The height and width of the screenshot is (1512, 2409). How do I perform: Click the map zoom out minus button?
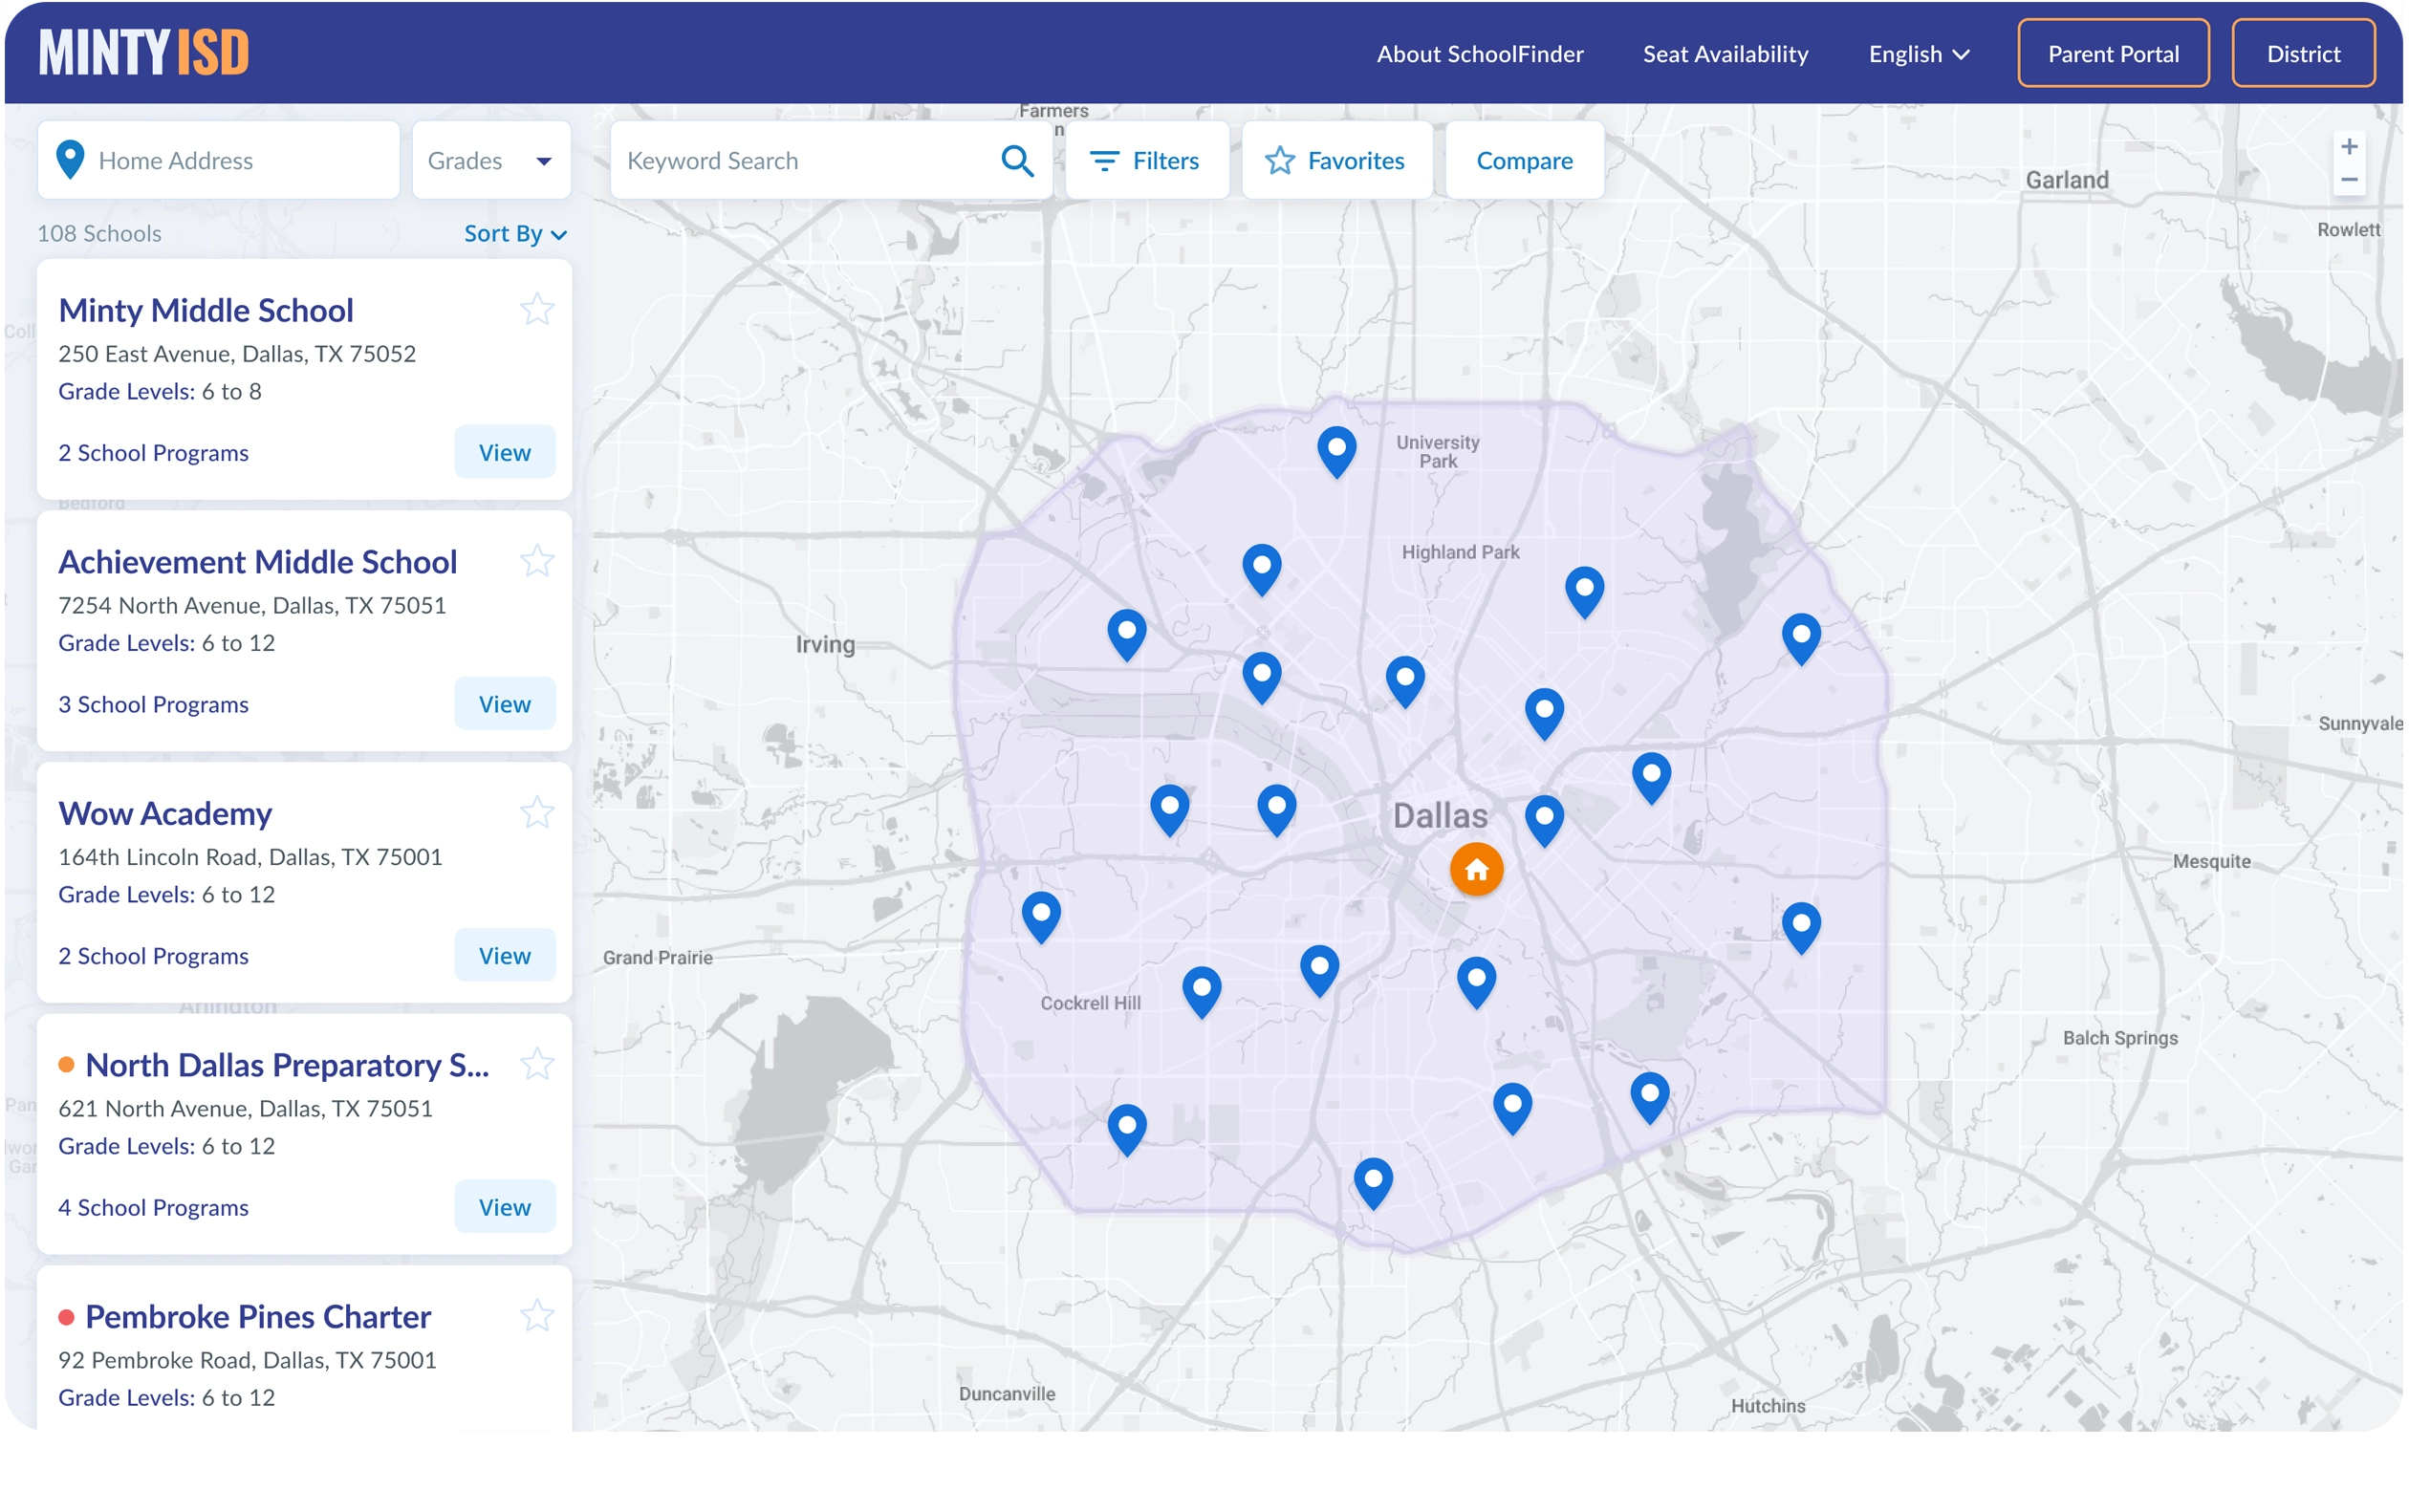click(2349, 181)
